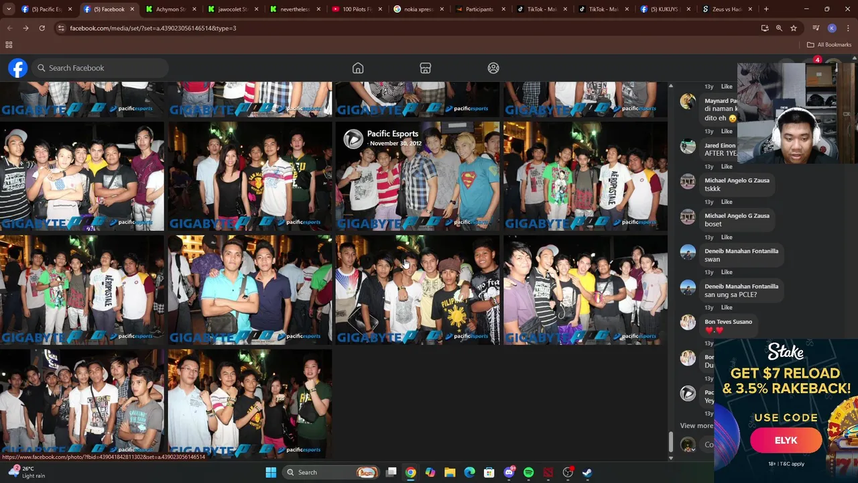This screenshot has width=858, height=483.
Task: View site information icon in address bar
Action: pyautogui.click(x=61, y=28)
